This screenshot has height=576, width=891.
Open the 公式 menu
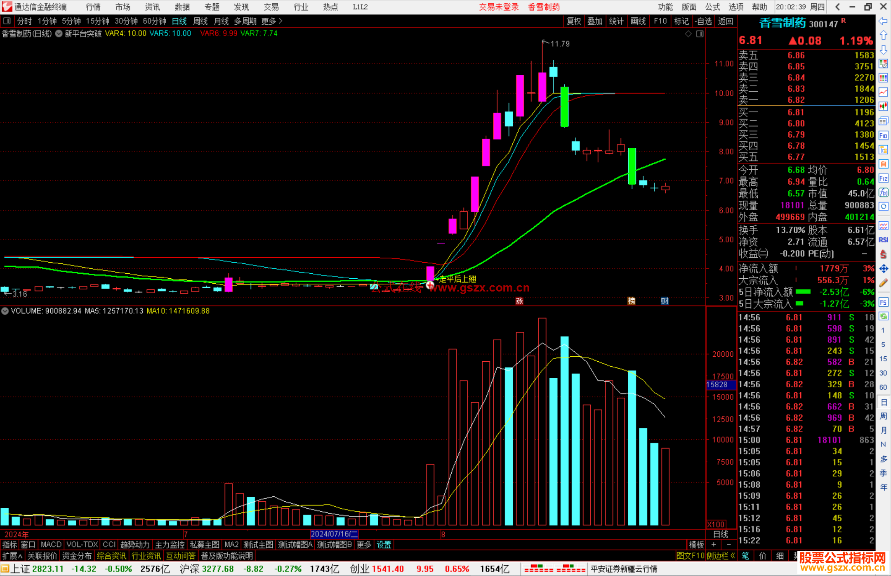(712, 7)
